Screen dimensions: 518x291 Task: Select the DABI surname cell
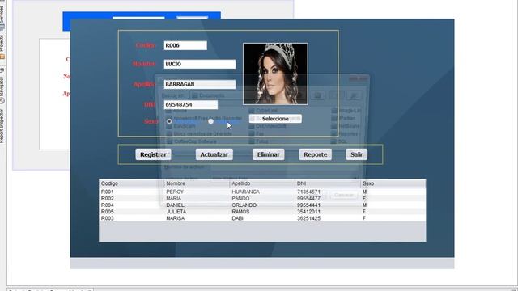(x=262, y=218)
